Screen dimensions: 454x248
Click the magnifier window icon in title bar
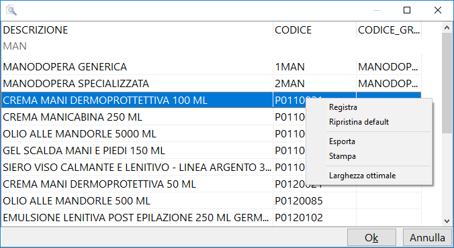(11, 11)
